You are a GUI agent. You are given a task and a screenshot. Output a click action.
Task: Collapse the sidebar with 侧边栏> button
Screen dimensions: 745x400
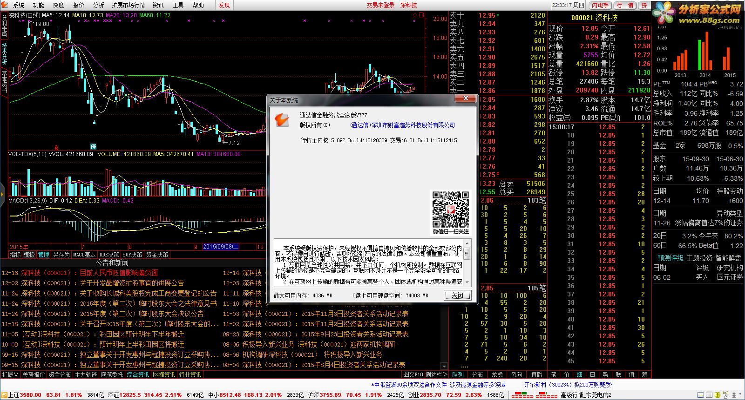coord(436,374)
